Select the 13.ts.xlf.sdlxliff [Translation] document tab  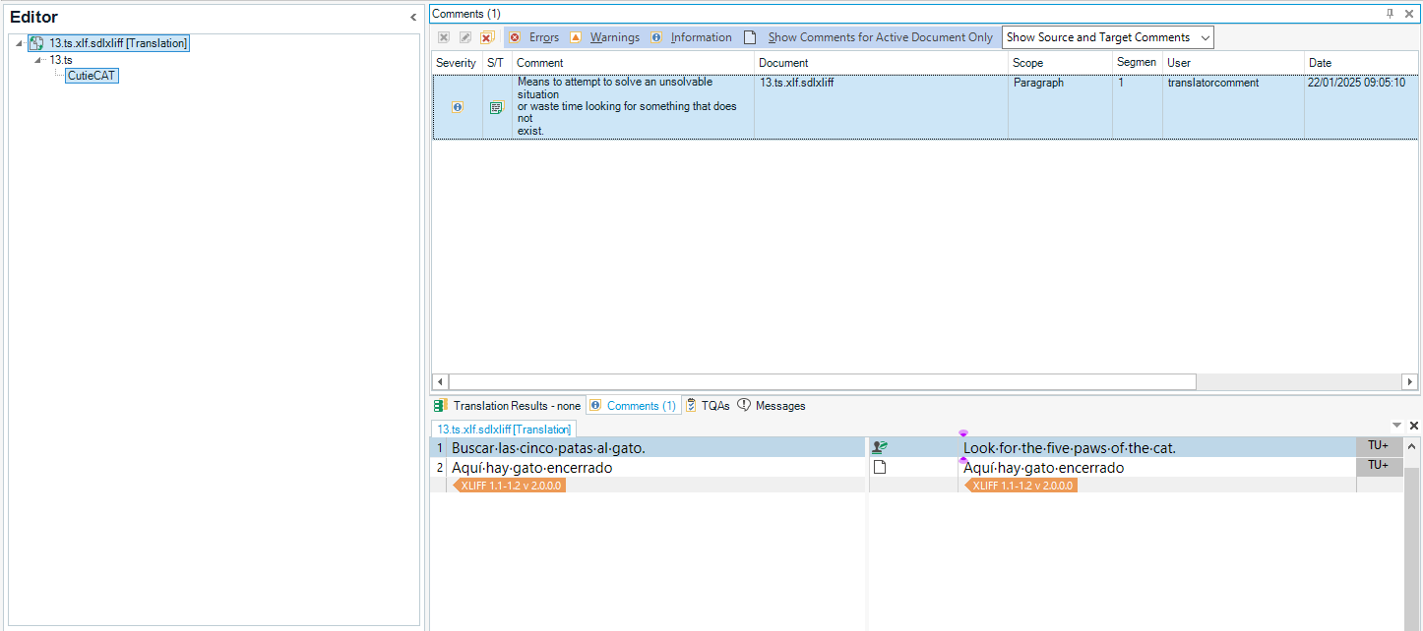504,430
